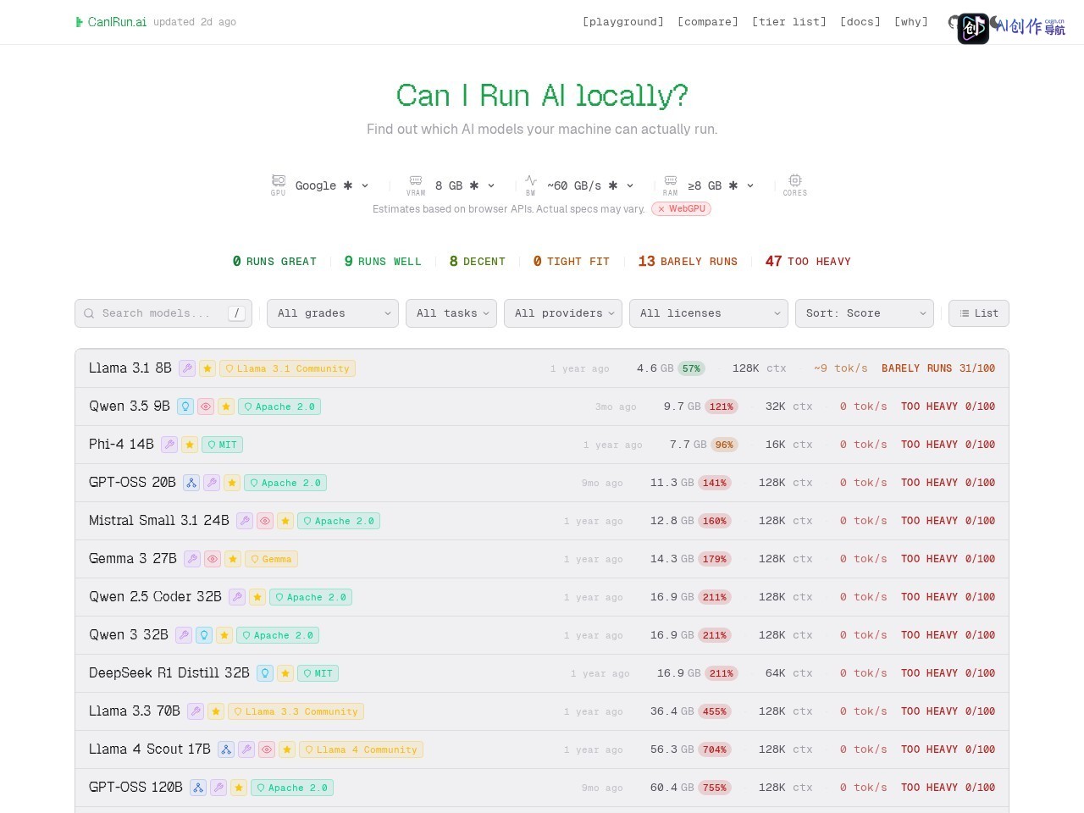Toggle the List view button

[979, 313]
